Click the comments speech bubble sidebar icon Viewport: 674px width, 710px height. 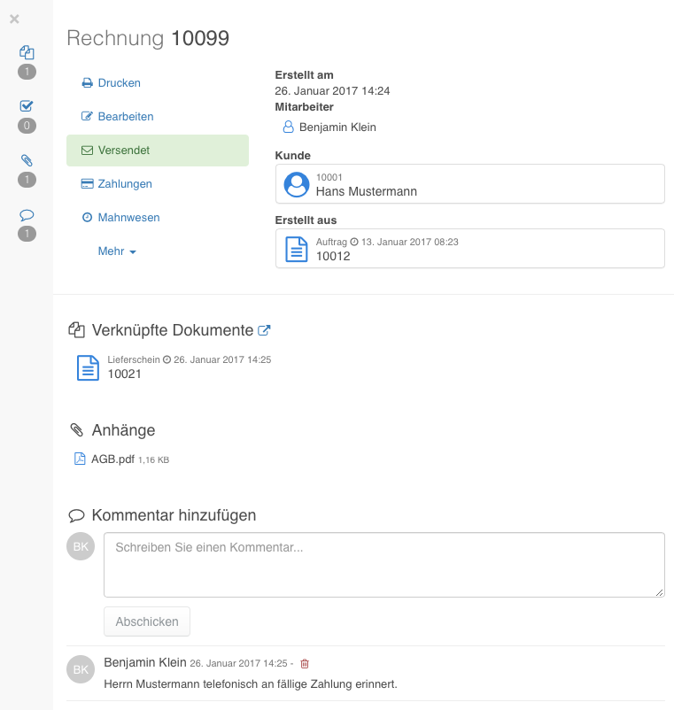[x=27, y=214]
